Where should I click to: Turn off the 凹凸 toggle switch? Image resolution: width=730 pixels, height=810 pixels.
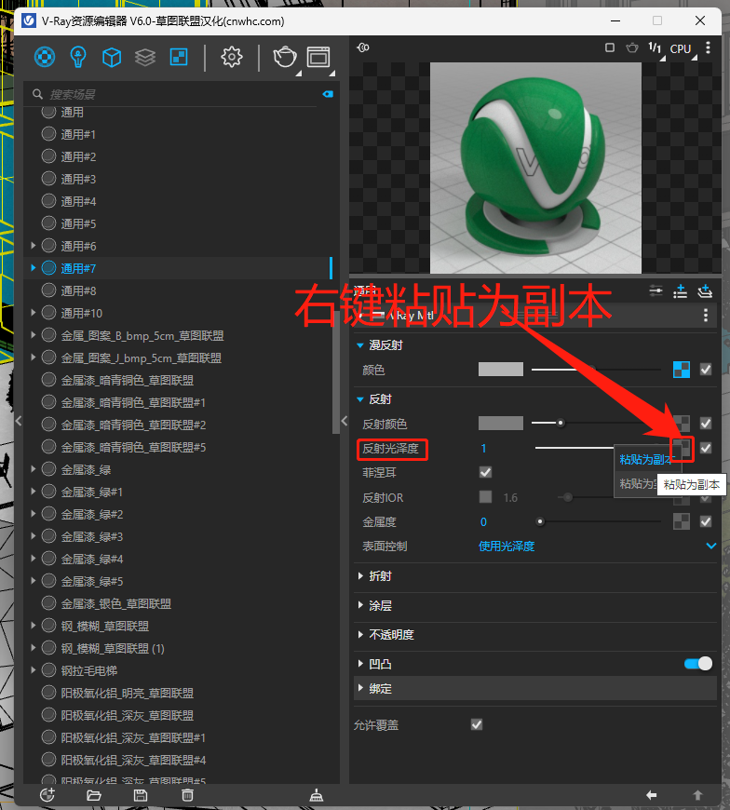pos(698,663)
